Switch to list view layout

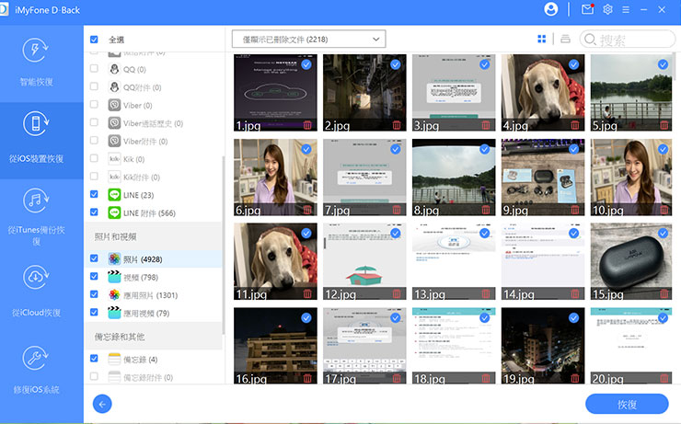(565, 40)
